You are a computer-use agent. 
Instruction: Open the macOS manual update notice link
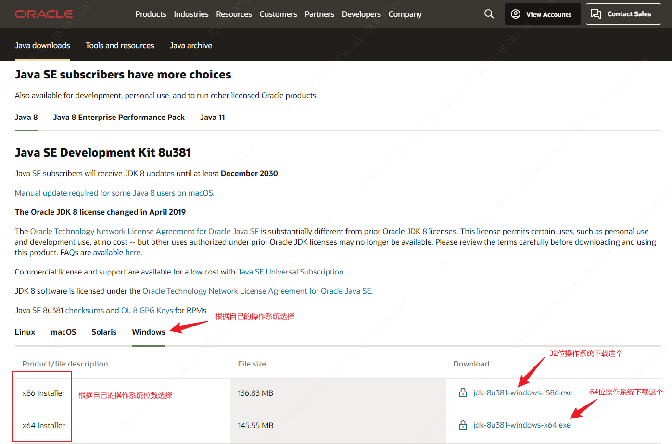click(x=114, y=193)
